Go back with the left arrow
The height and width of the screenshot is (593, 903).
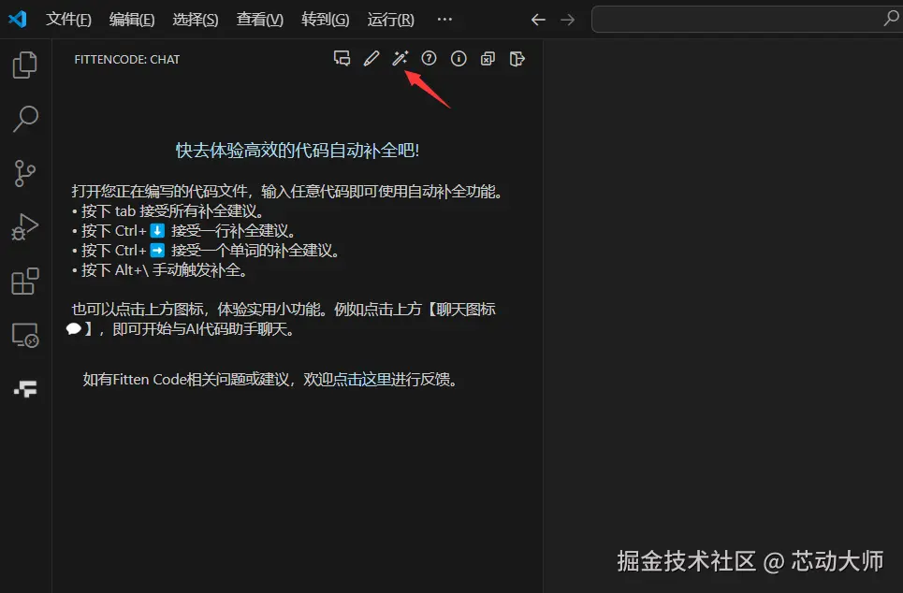click(x=538, y=20)
